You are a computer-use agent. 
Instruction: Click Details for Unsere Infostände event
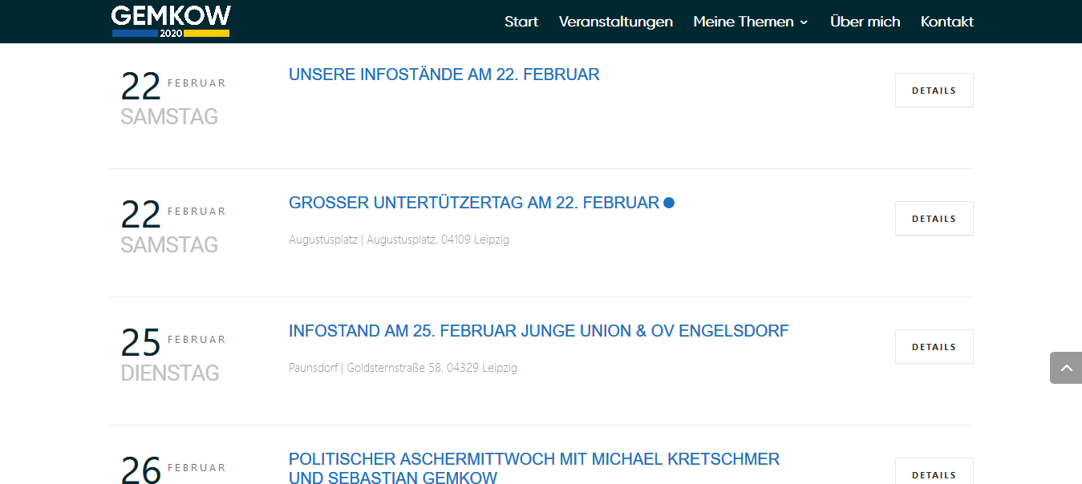[x=934, y=91]
